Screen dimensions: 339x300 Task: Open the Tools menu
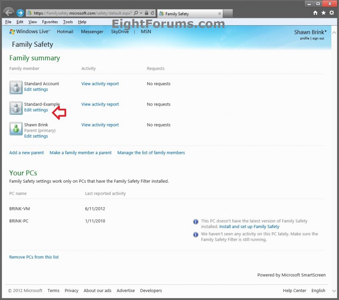click(68, 22)
